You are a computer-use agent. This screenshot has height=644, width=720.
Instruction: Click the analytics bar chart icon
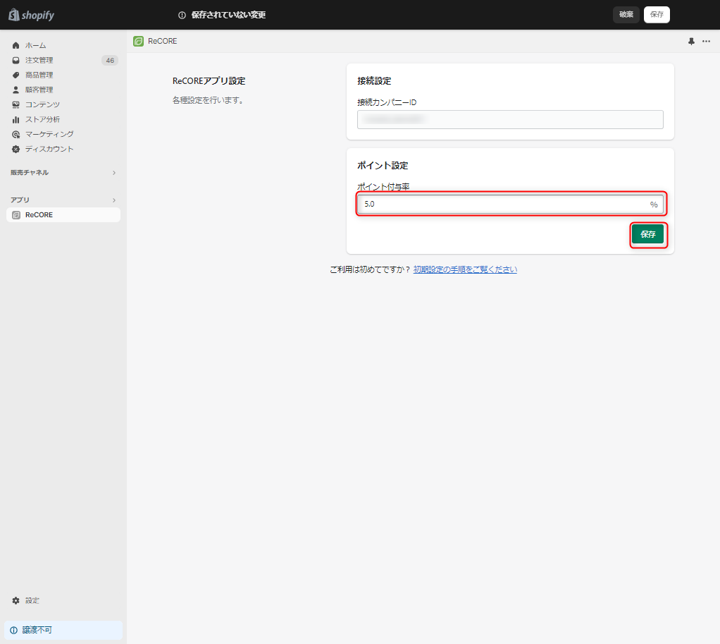coord(16,119)
